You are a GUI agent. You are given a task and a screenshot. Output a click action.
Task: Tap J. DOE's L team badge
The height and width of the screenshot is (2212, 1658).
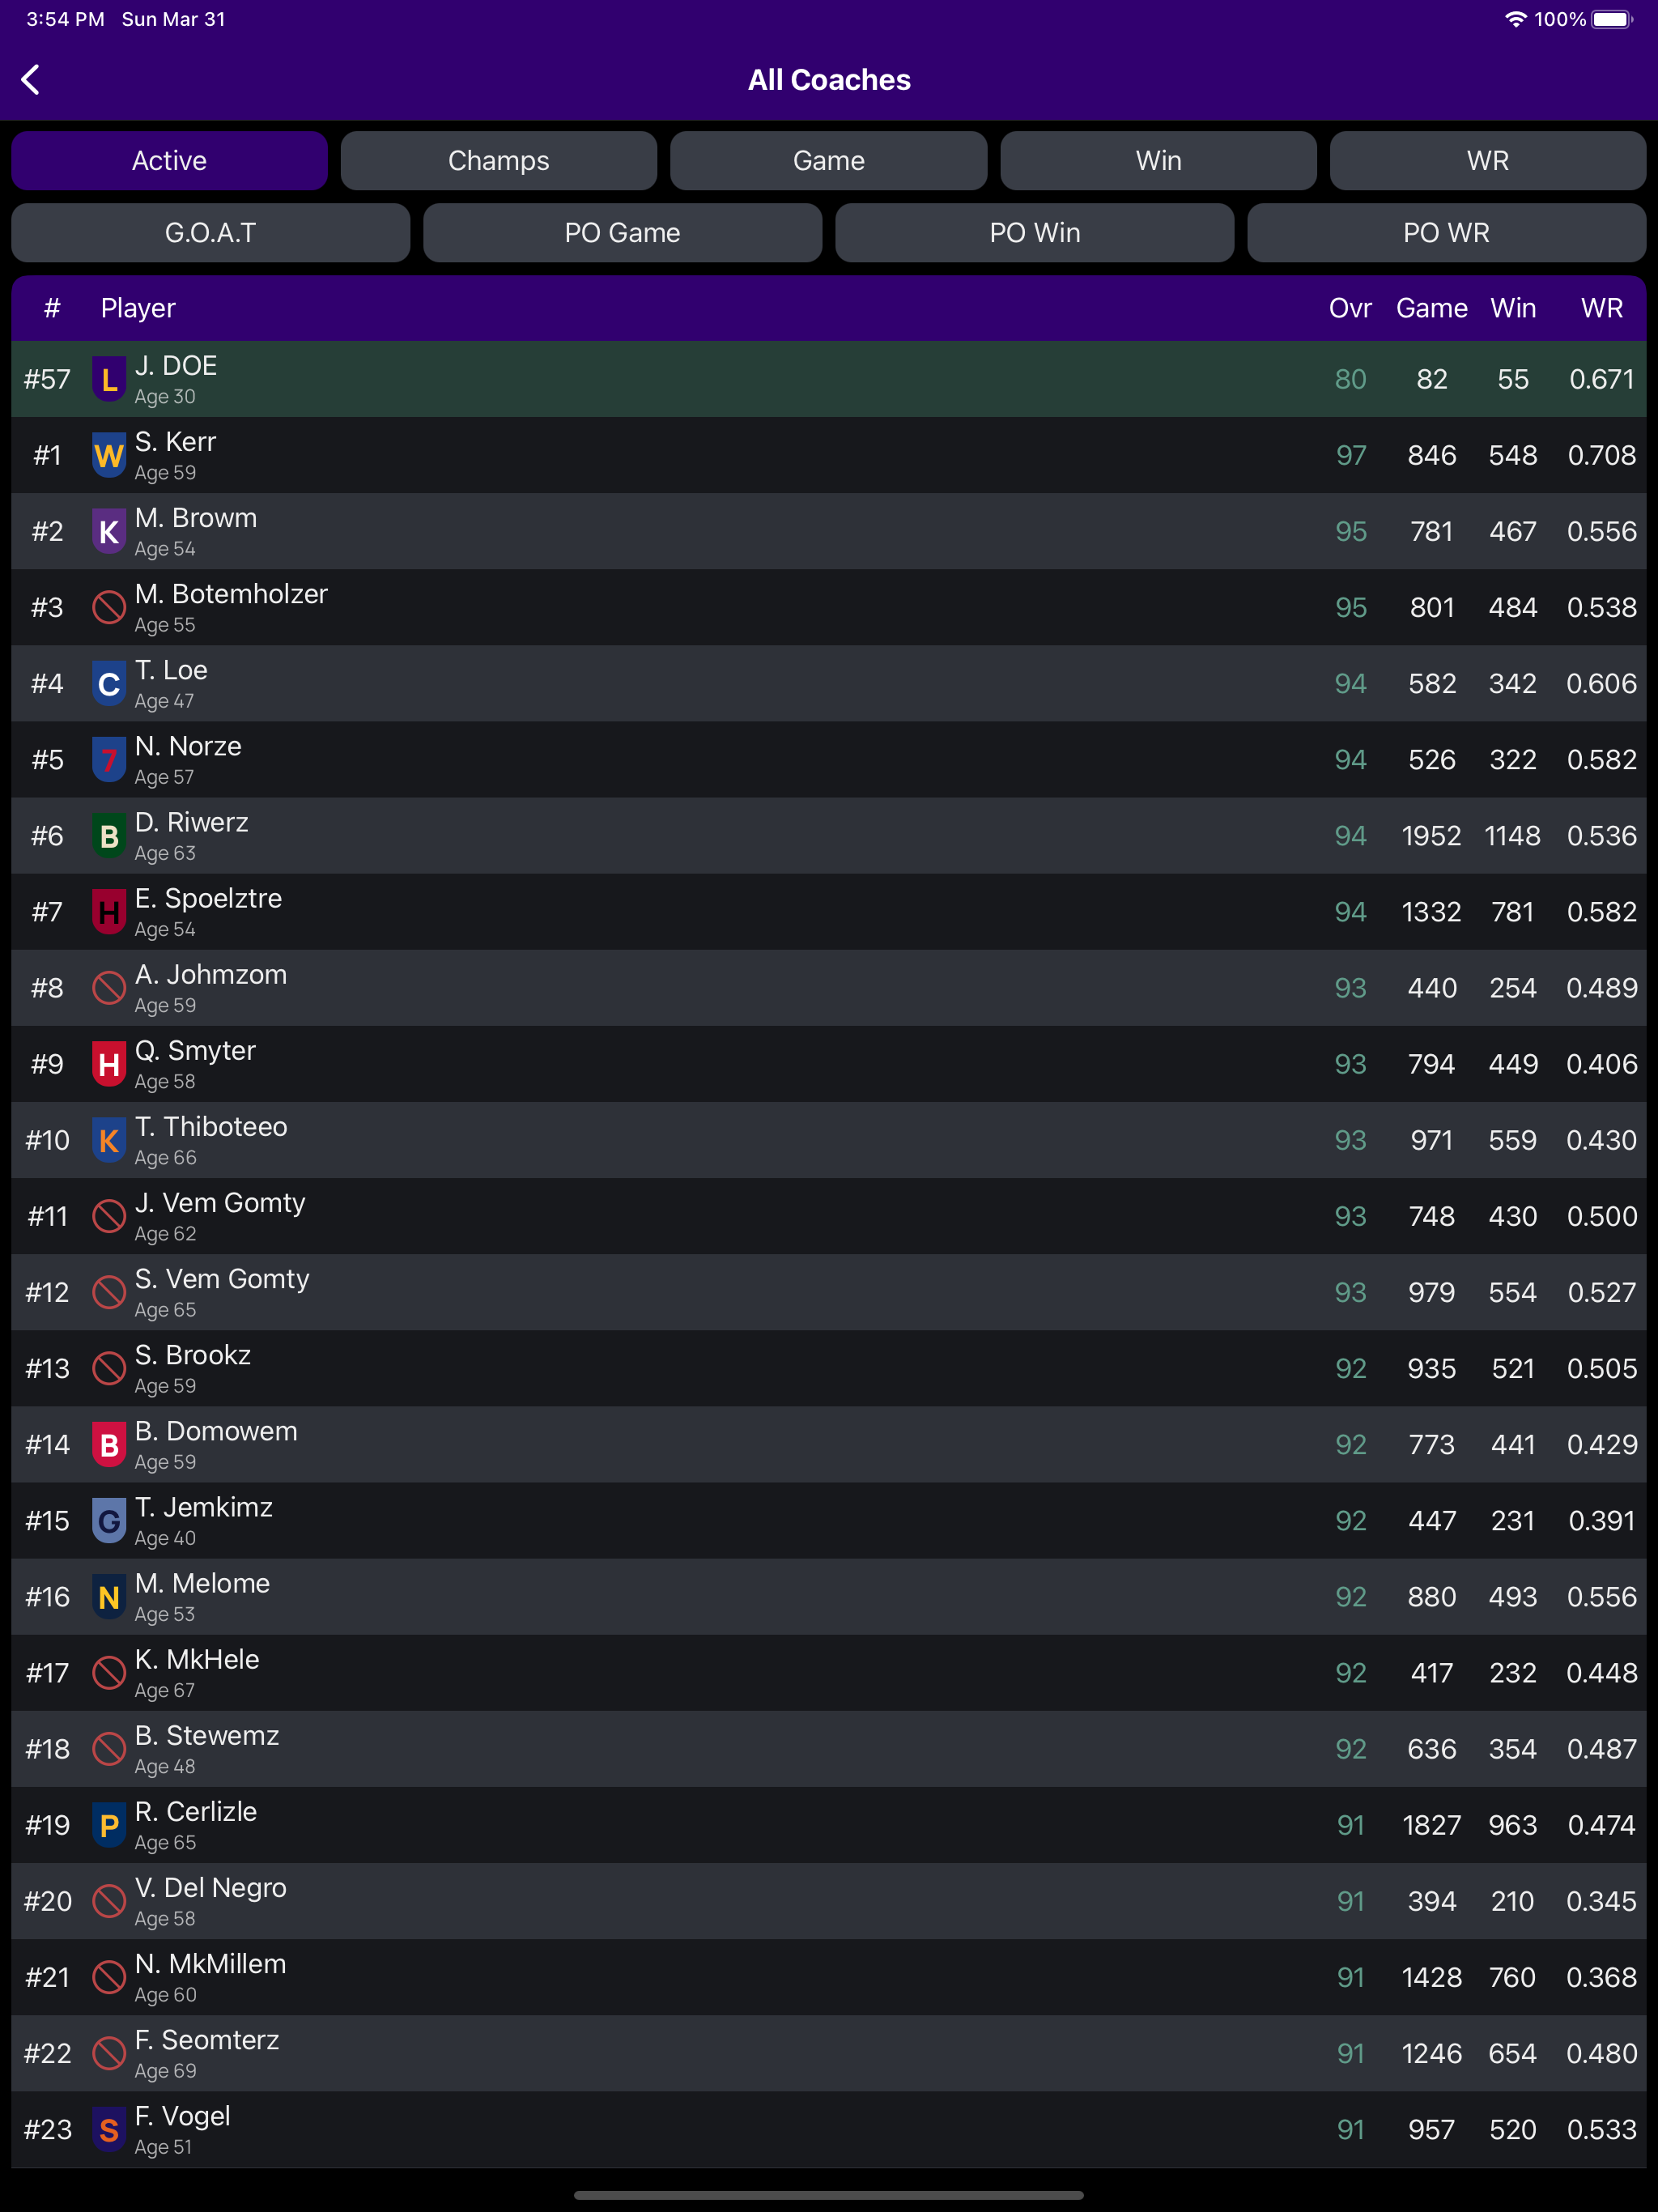tap(109, 380)
